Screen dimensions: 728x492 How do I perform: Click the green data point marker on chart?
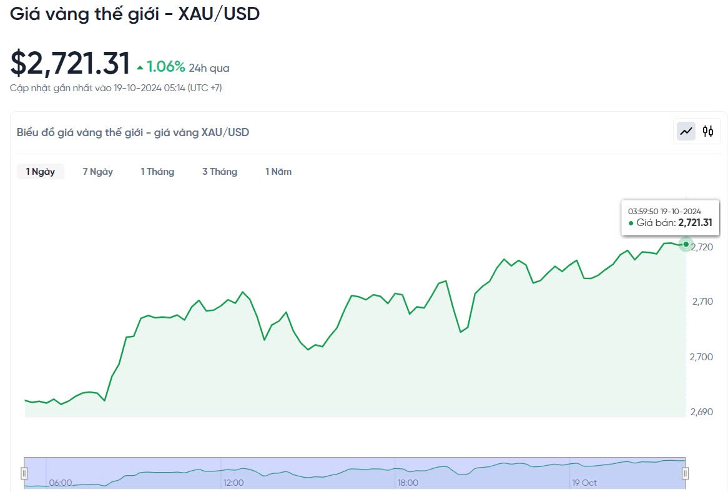pyautogui.click(x=686, y=244)
